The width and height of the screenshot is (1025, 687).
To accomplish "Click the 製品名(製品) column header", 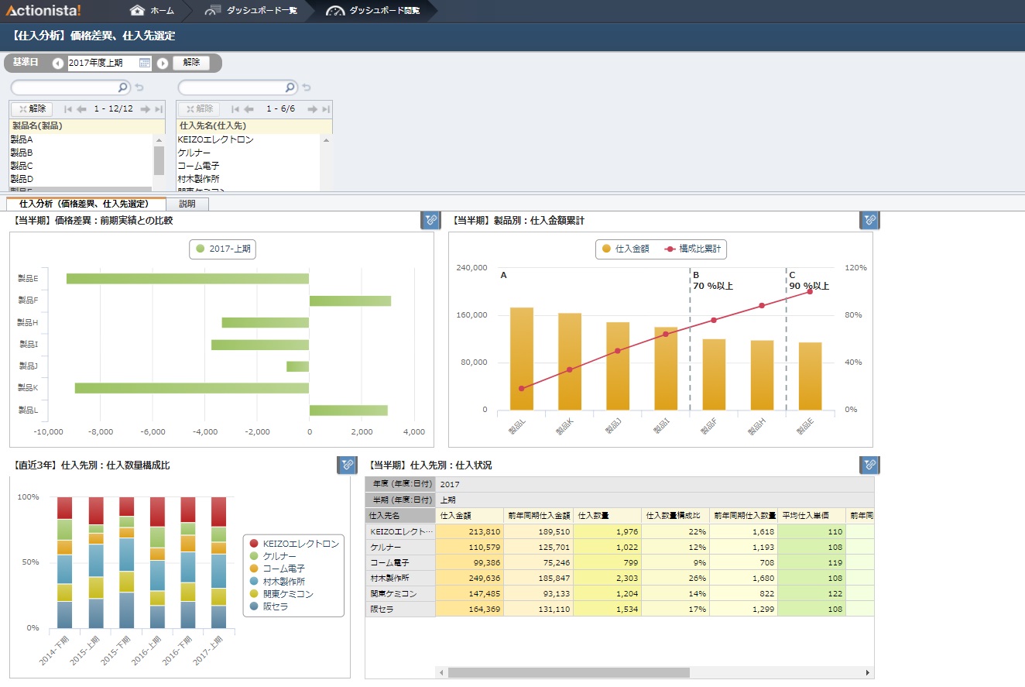I will point(87,125).
